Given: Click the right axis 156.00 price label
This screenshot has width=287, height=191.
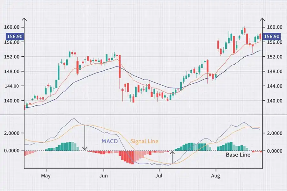Looking at the screenshot, I should pos(275,42).
